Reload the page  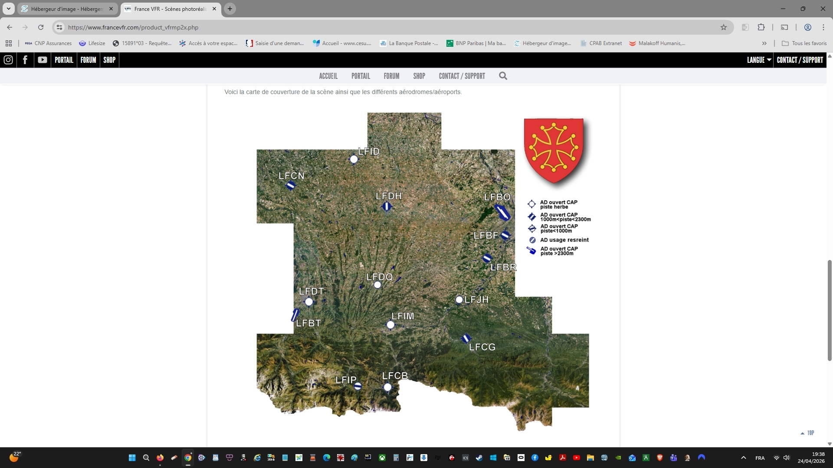(41, 27)
